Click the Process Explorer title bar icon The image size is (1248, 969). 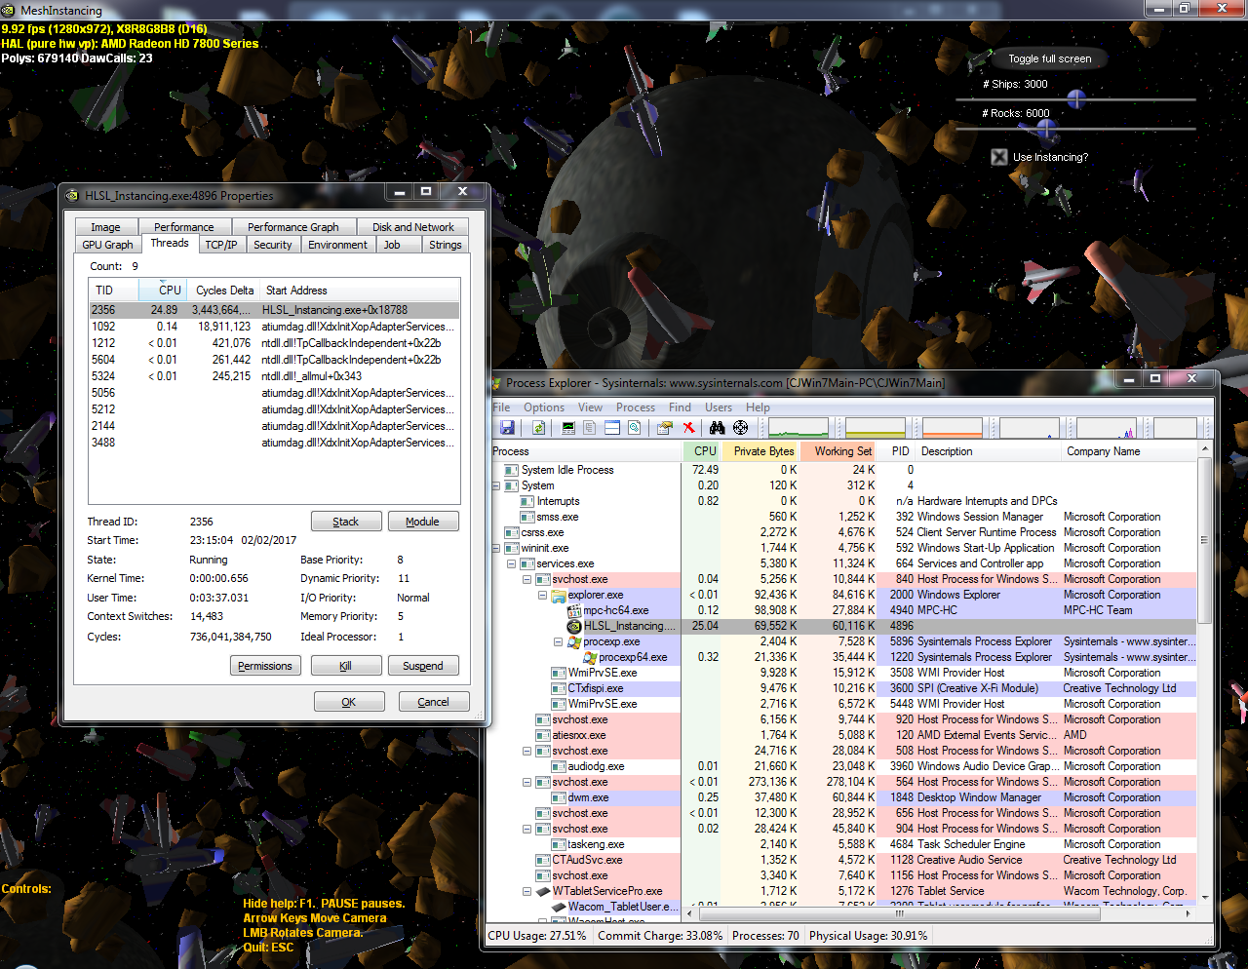tap(496, 383)
